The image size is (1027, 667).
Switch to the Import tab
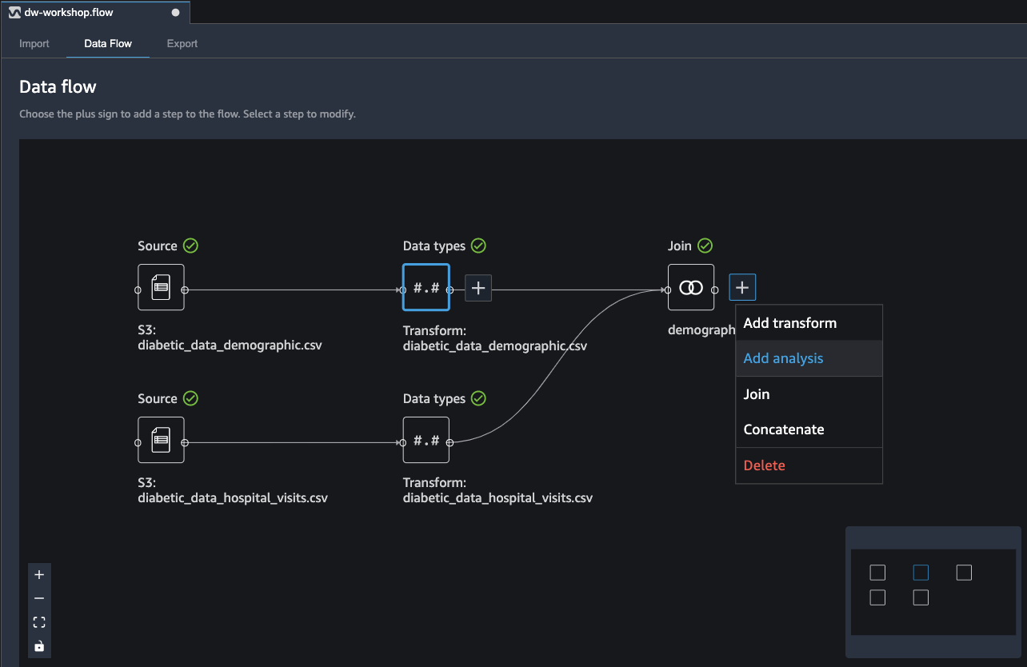pos(34,43)
